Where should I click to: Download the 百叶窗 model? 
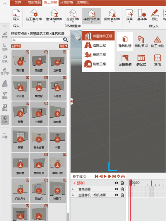20,62
